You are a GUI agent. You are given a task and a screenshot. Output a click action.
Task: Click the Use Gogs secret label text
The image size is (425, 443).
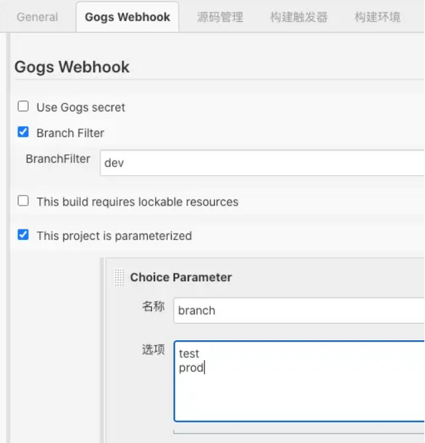pyautogui.click(x=81, y=107)
